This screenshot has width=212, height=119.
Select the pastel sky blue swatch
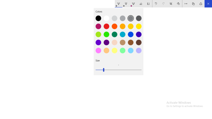click(130, 50)
